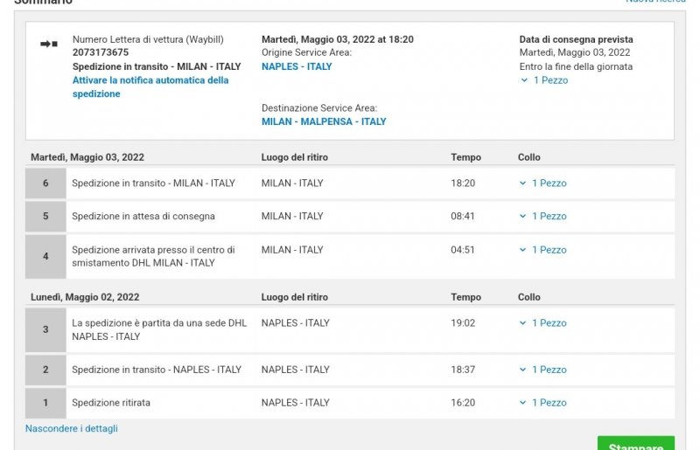The width and height of the screenshot is (700, 450).
Task: Click bold summary status 'Spedizione in transito - MILAN - ITALY'
Action: [x=157, y=66]
